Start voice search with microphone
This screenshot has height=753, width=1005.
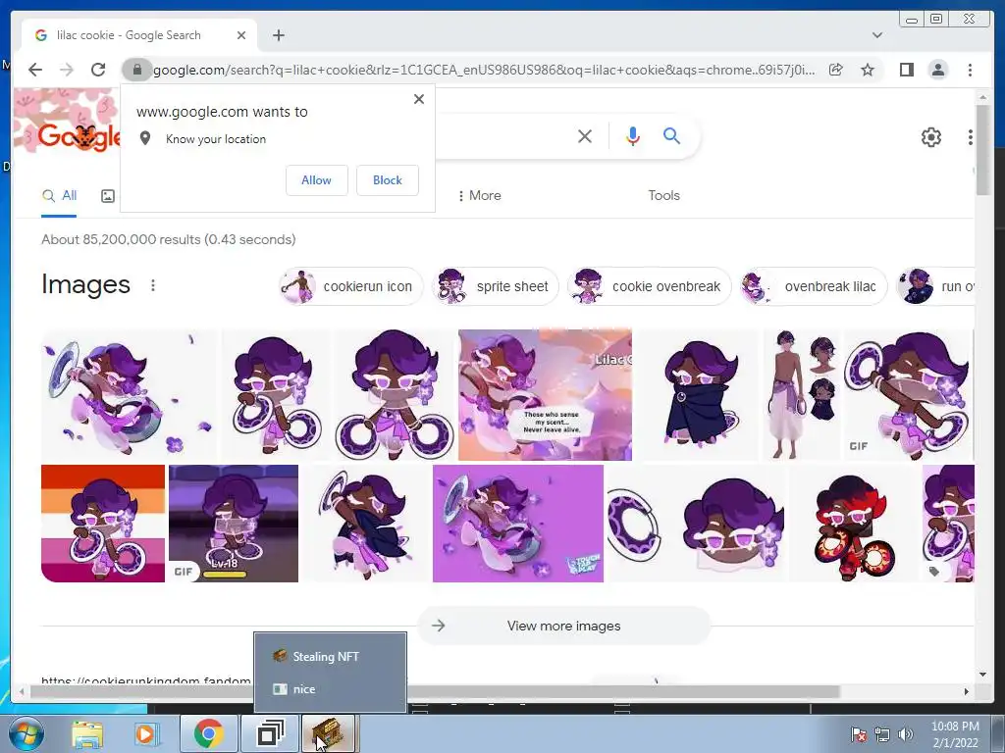[x=633, y=135]
